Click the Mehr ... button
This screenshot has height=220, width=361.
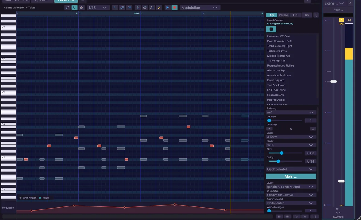pos(291,177)
